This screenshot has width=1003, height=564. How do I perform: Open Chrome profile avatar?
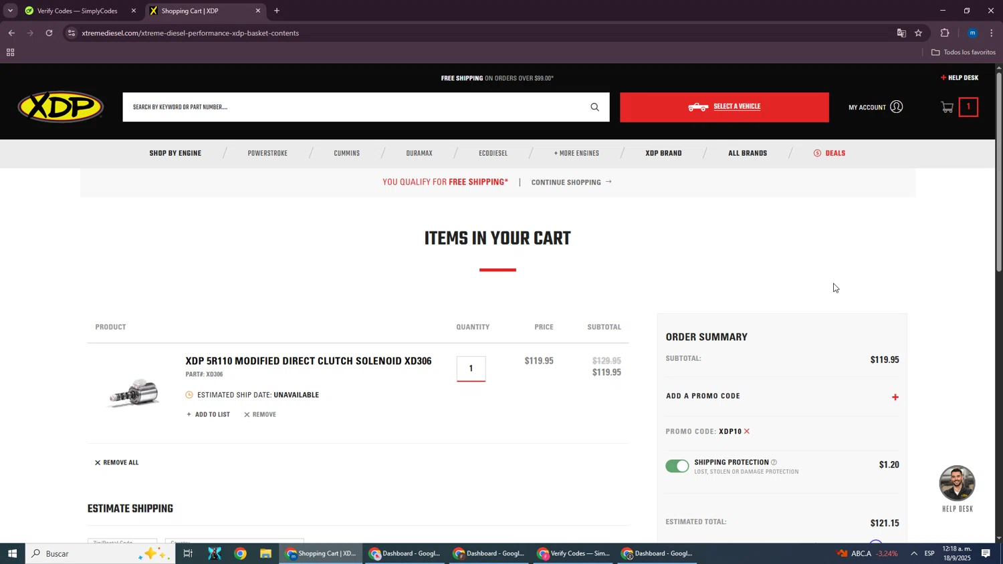click(972, 33)
